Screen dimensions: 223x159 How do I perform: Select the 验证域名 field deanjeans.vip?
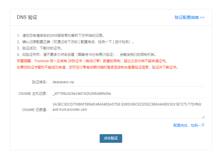[127, 82]
